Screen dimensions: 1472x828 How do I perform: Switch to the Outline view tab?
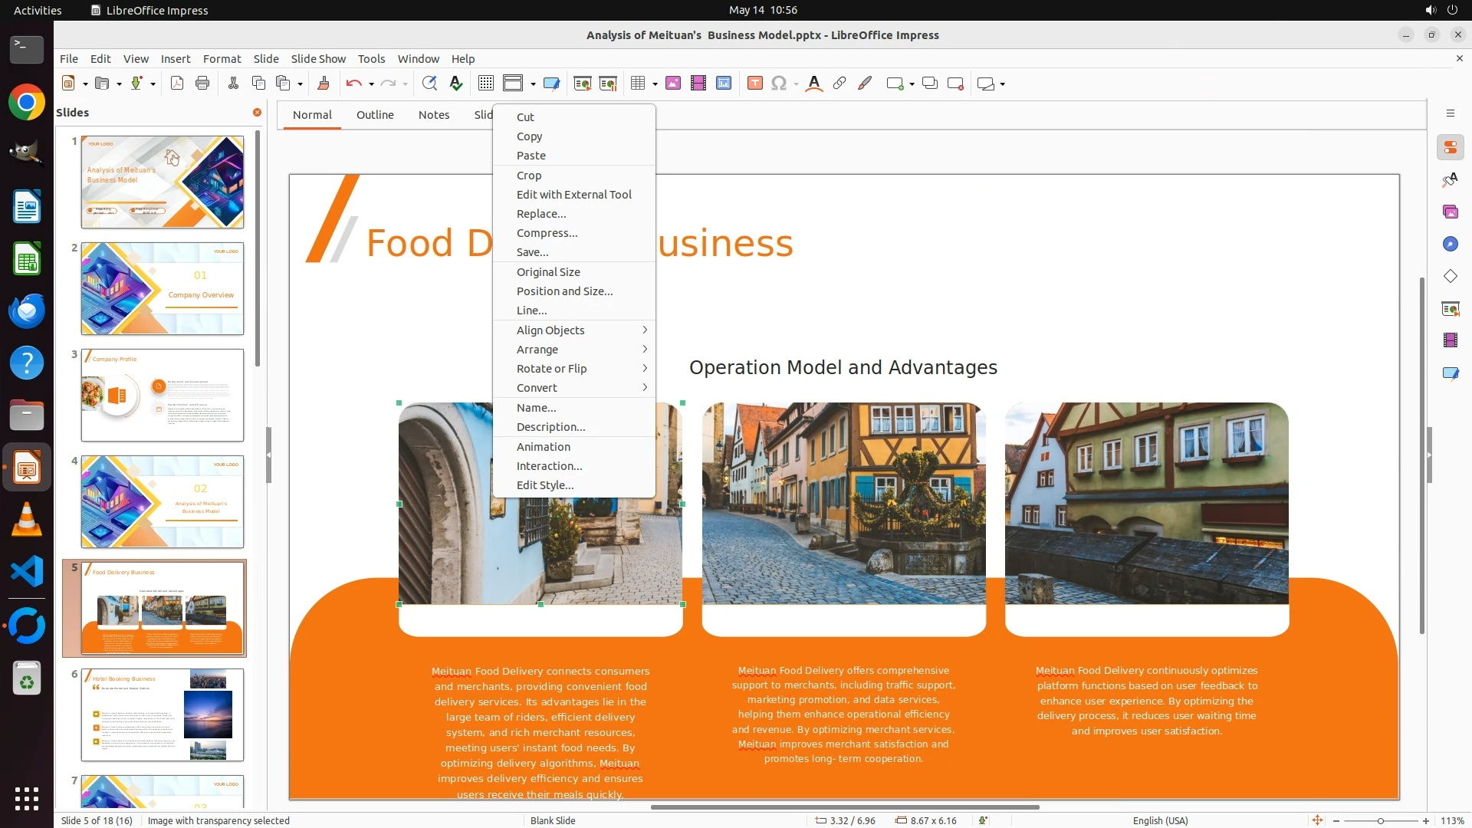coord(375,115)
